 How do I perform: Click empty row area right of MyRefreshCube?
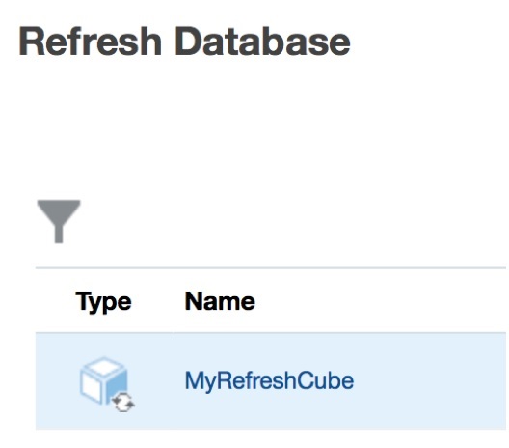(x=428, y=381)
